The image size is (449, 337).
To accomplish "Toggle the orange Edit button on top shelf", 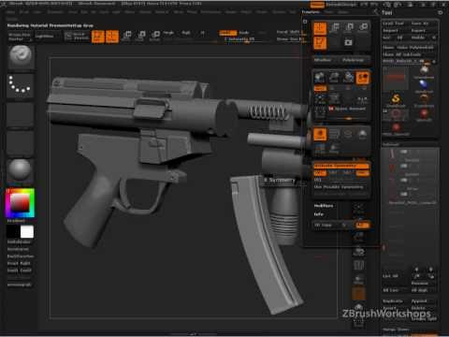I will (97, 37).
